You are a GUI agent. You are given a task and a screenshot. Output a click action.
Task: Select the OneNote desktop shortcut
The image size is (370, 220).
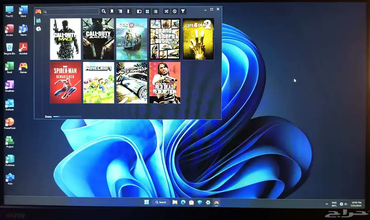point(9,86)
